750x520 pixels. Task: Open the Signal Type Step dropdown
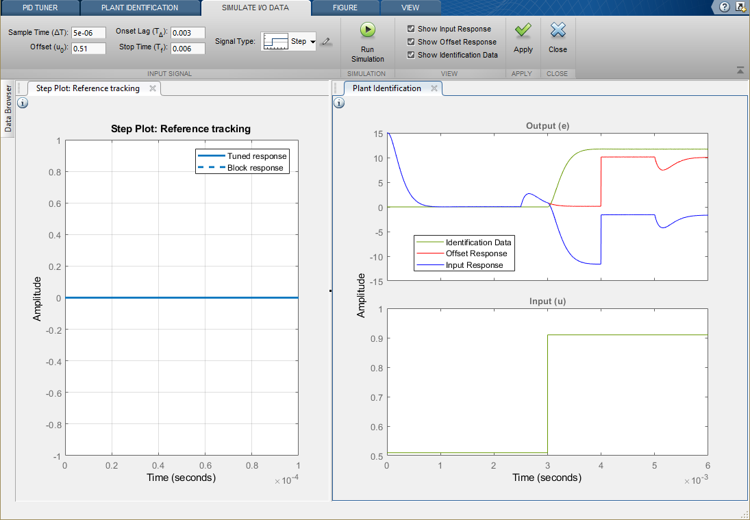tap(312, 42)
